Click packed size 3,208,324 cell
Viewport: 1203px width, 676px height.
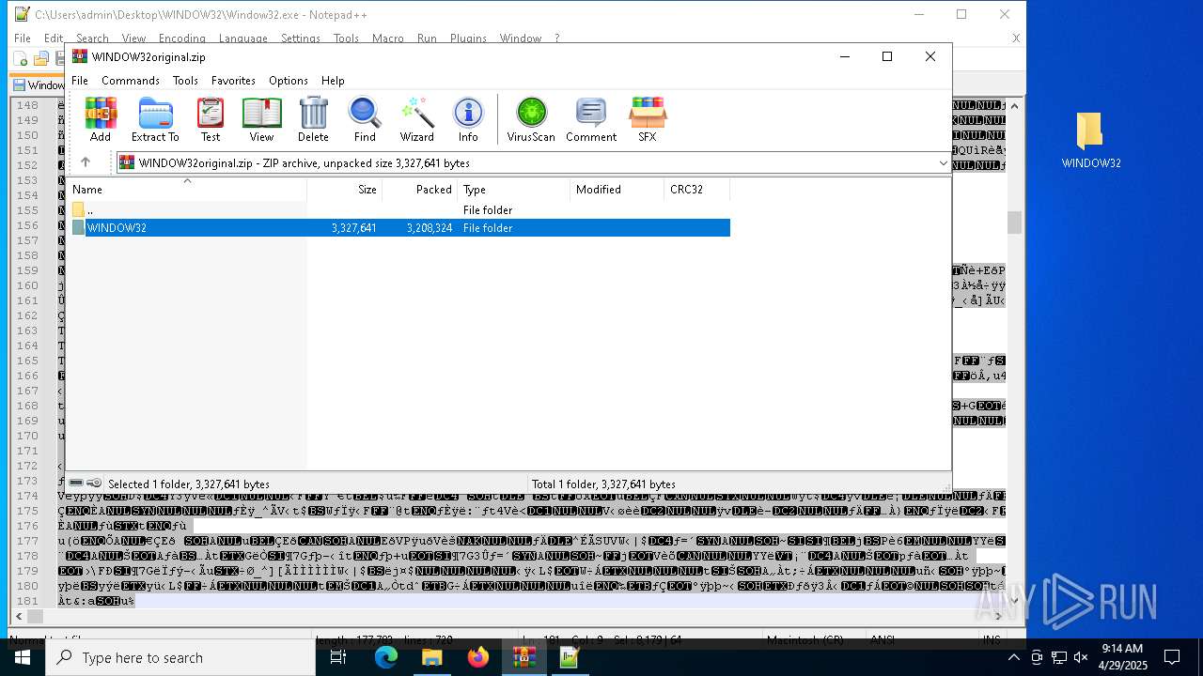pyautogui.click(x=430, y=227)
